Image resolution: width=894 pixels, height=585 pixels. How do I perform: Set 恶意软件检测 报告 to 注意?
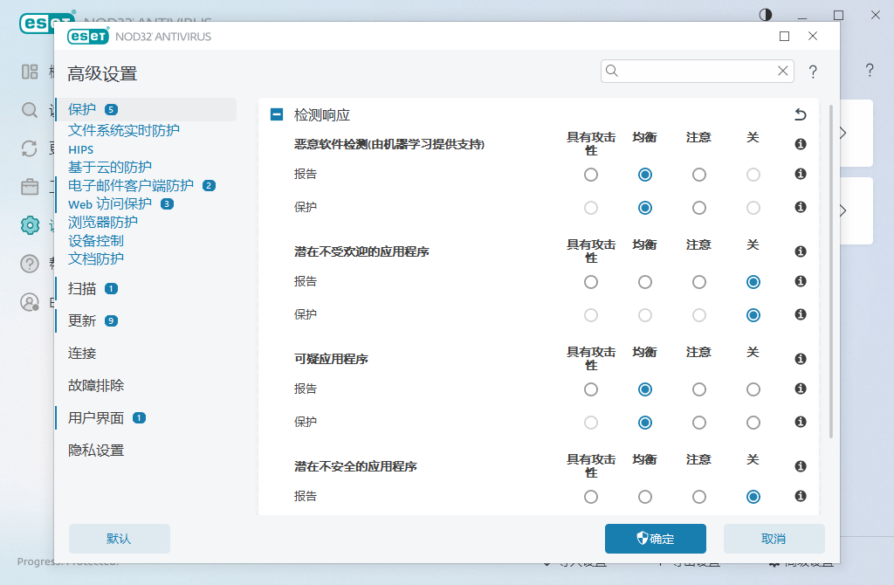point(699,175)
